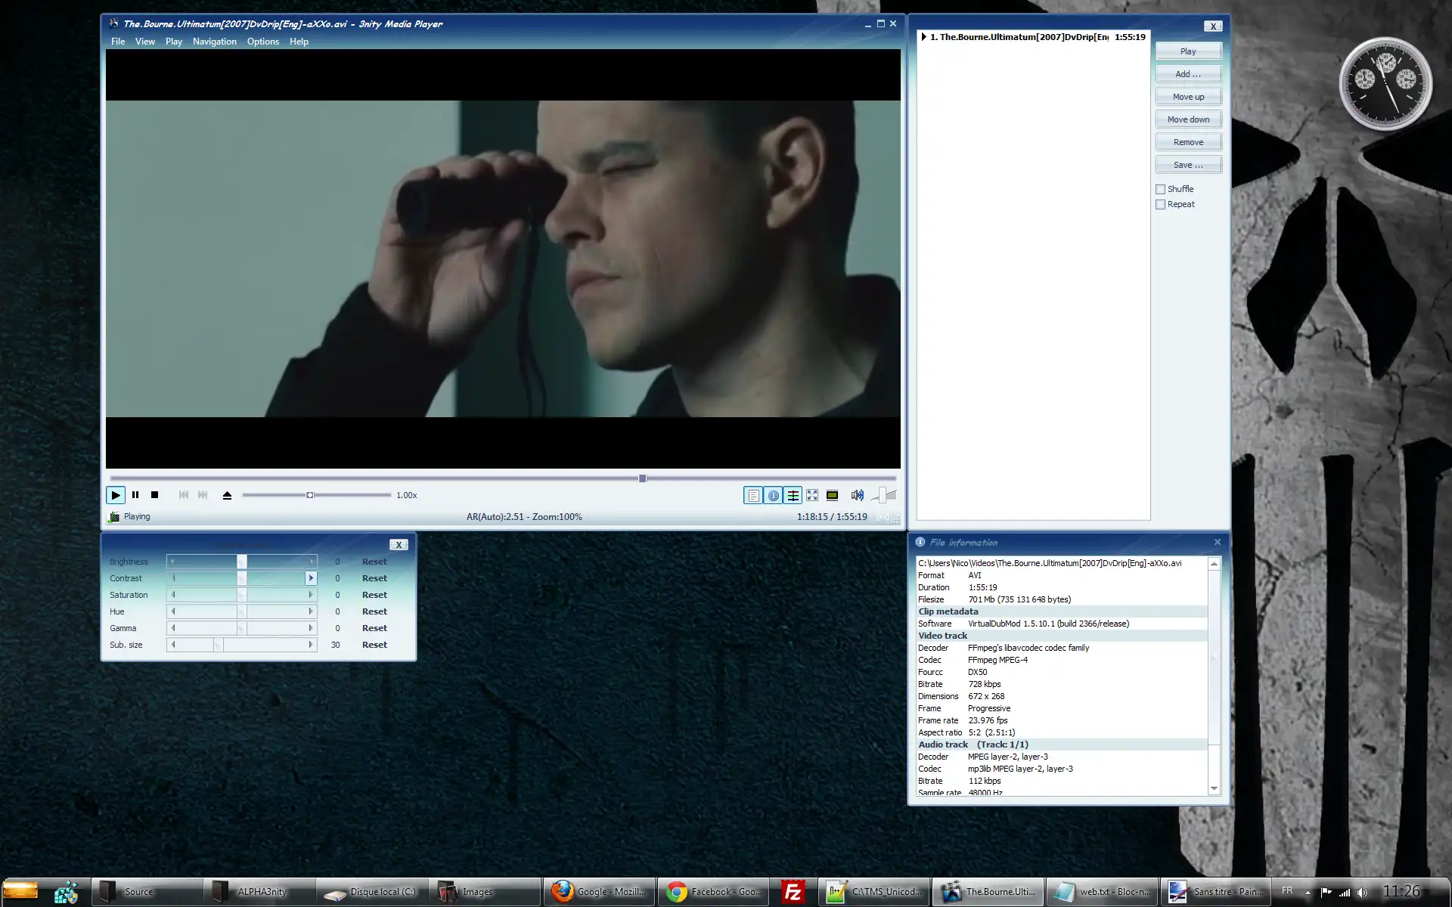
Task: Click the volume/mute speaker icon
Action: pos(857,494)
